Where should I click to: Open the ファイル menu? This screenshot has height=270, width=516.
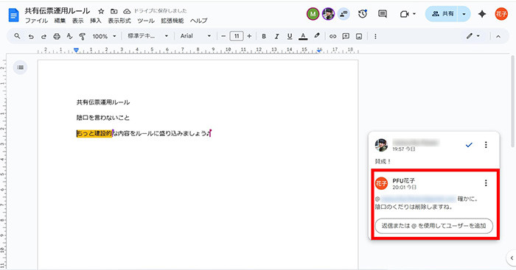[x=37, y=21]
